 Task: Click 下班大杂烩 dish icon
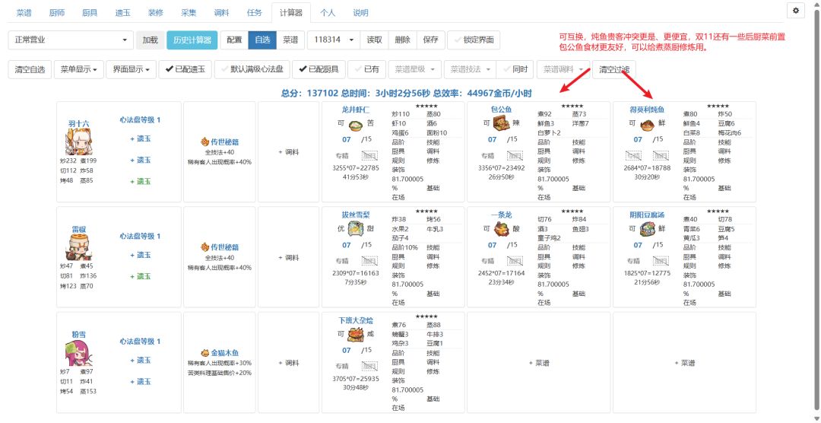coord(356,336)
